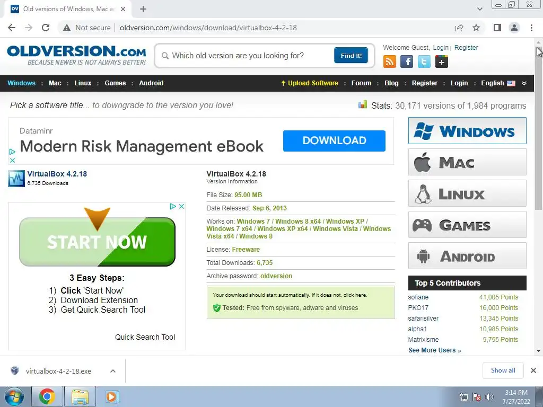The image size is (543, 407).
Task: Select the Windows menu item
Action: [21, 83]
